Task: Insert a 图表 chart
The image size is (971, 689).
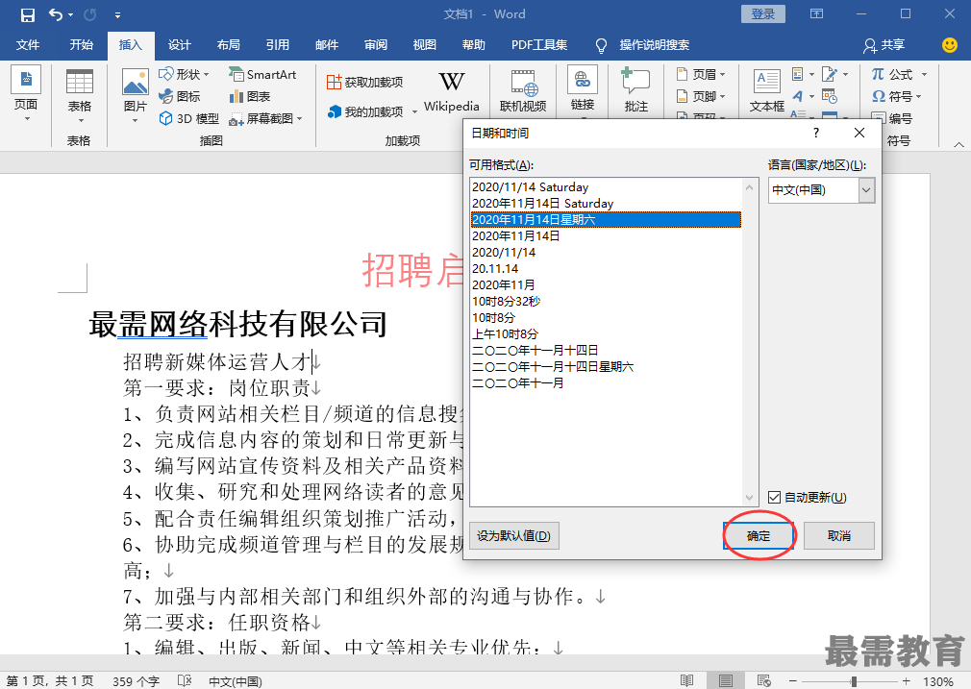Action: (x=250, y=96)
